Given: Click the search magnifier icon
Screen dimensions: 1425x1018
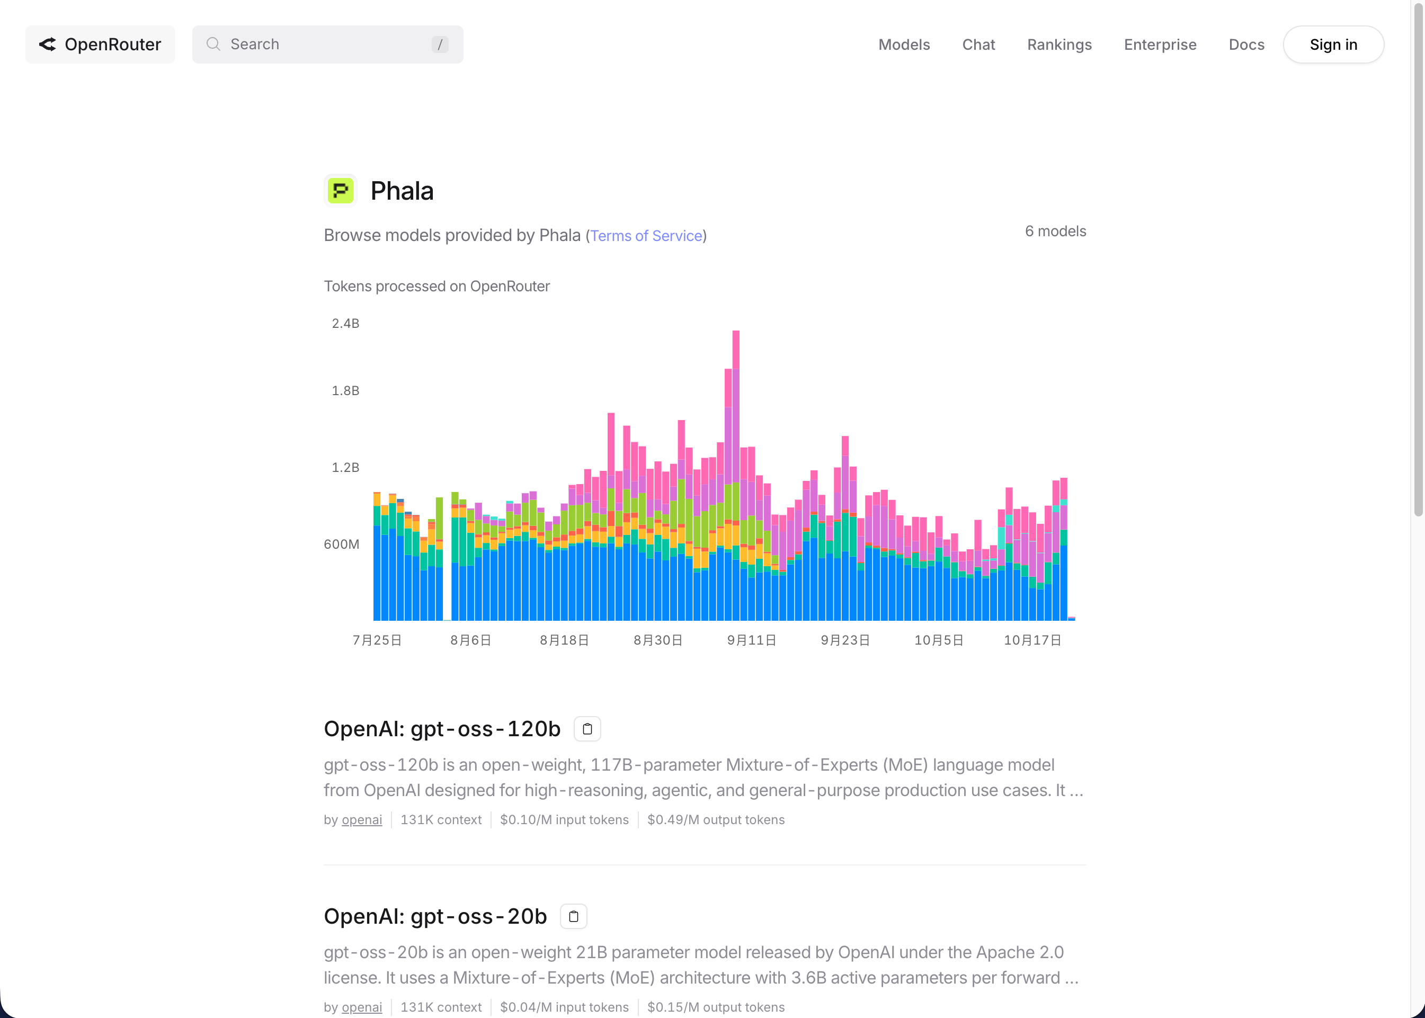Looking at the screenshot, I should 213,44.
